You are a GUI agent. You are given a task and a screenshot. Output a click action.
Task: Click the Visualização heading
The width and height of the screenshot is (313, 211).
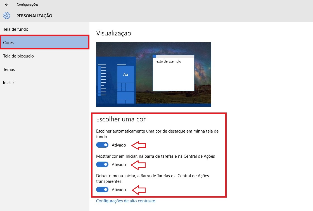[113, 33]
